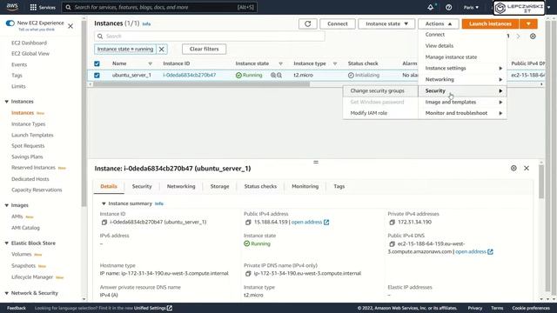Viewport: 557px width, 313px height.
Task: Copy the Public IPv4 DNS
Action: (393, 243)
